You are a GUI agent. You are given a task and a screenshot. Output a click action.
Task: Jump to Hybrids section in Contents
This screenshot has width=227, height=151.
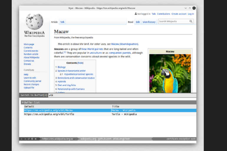(x=62, y=82)
